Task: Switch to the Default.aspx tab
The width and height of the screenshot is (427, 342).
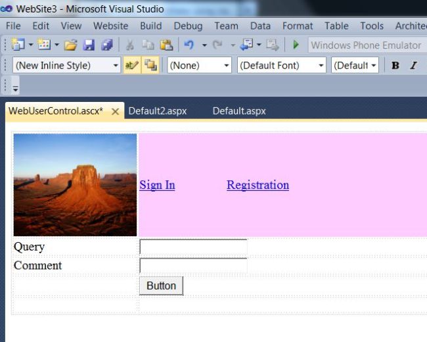Action: 239,111
